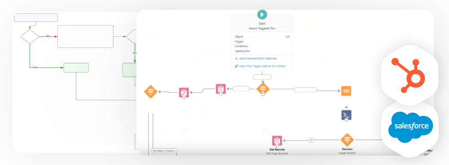449x165 pixels.
Task: Click blank connector label left of Decision
Action: pyautogui.click(x=241, y=89)
